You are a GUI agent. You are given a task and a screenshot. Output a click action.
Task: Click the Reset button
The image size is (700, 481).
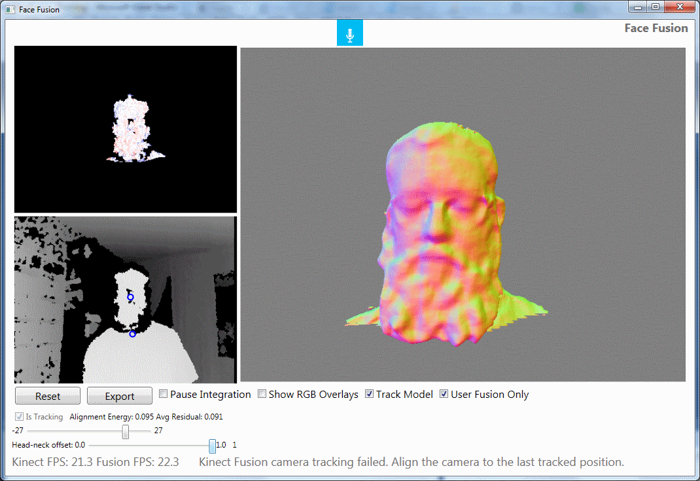click(x=48, y=396)
